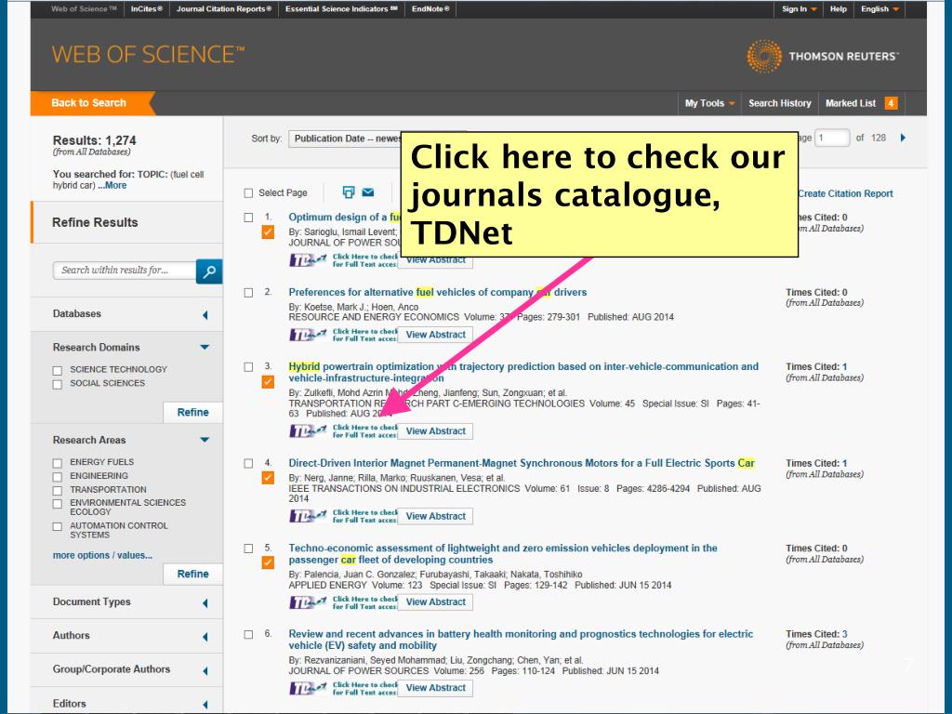The height and width of the screenshot is (714, 952).
Task: Open 'Preferences for alternative fuel vehicles' article
Action: coord(438,292)
